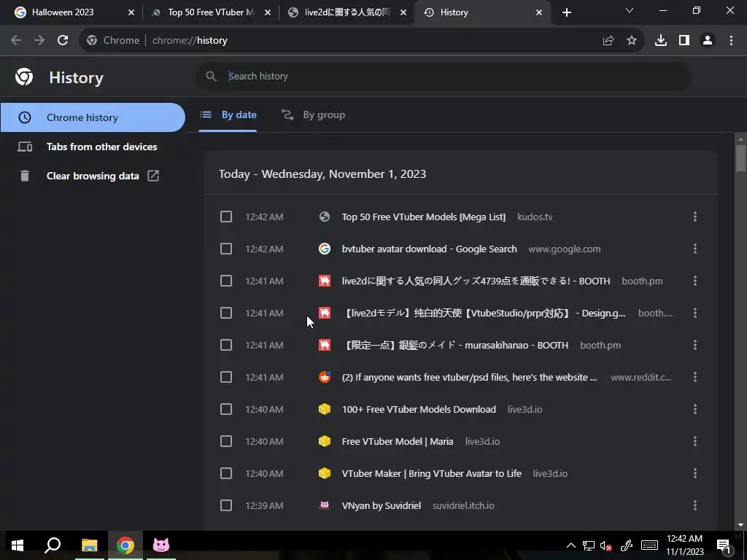Open File Explorer from the taskbar
This screenshot has height=560, width=747.
point(89,545)
